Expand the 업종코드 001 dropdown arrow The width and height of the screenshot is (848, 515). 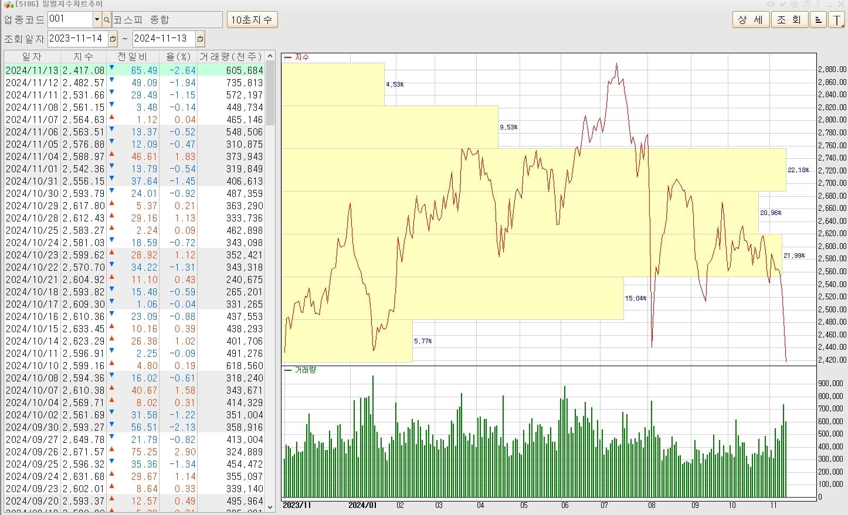(97, 20)
